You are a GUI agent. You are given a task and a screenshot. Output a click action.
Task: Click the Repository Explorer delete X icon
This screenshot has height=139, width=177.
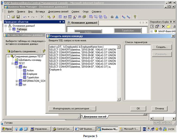(x=163, y=27)
